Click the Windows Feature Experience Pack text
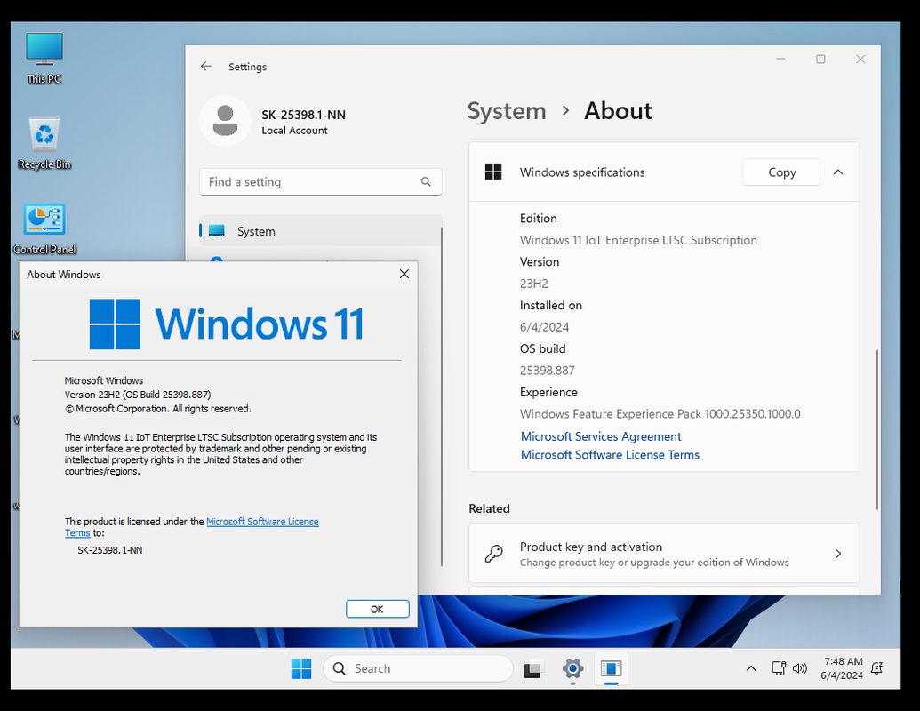This screenshot has width=920, height=711. [660, 413]
